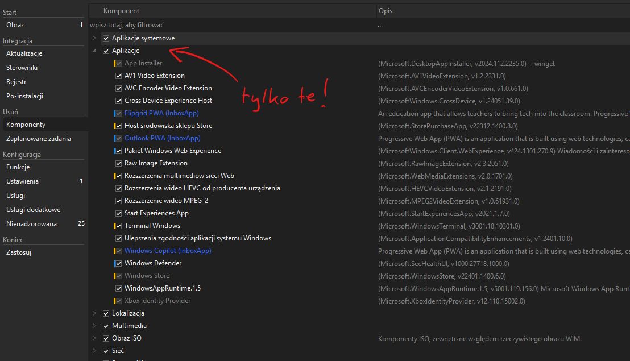
Task: Expand the Aplikacje systemowe tree node
Action: (94, 38)
